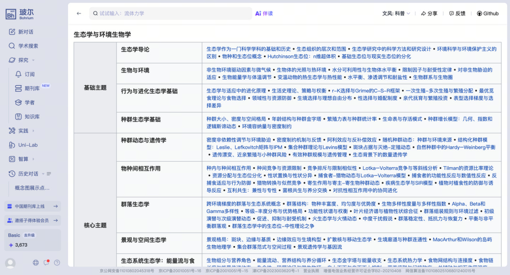The image size is (510, 275).
Task: Open 订阅 with the bell icon
Action: (x=29, y=74)
